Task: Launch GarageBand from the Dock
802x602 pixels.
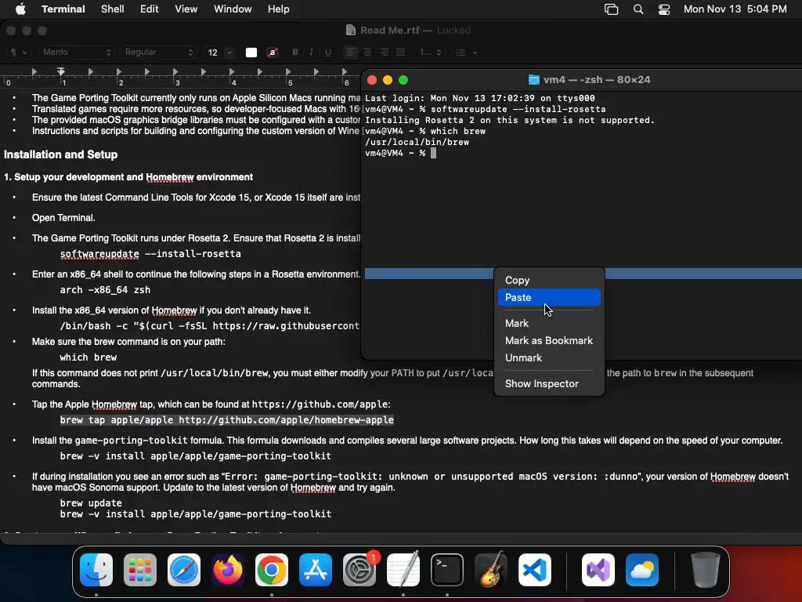Action: click(x=491, y=570)
